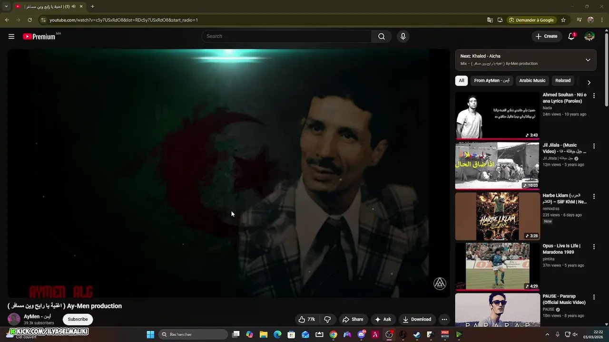Download the video
609x342 pixels.
click(417, 319)
